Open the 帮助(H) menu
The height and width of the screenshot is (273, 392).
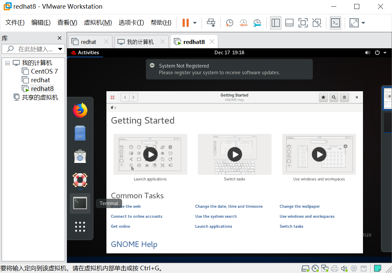(x=161, y=23)
